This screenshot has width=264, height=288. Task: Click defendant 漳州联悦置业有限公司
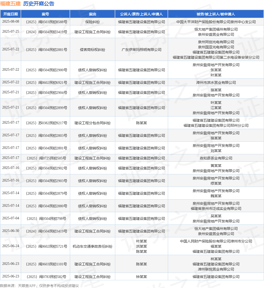(x=216, y=269)
